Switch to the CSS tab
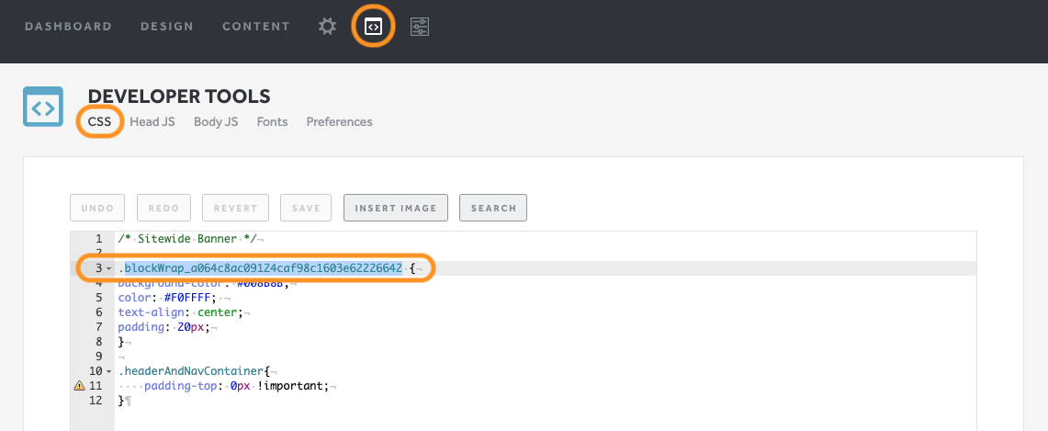Image resolution: width=1048 pixels, height=431 pixels. click(x=99, y=121)
